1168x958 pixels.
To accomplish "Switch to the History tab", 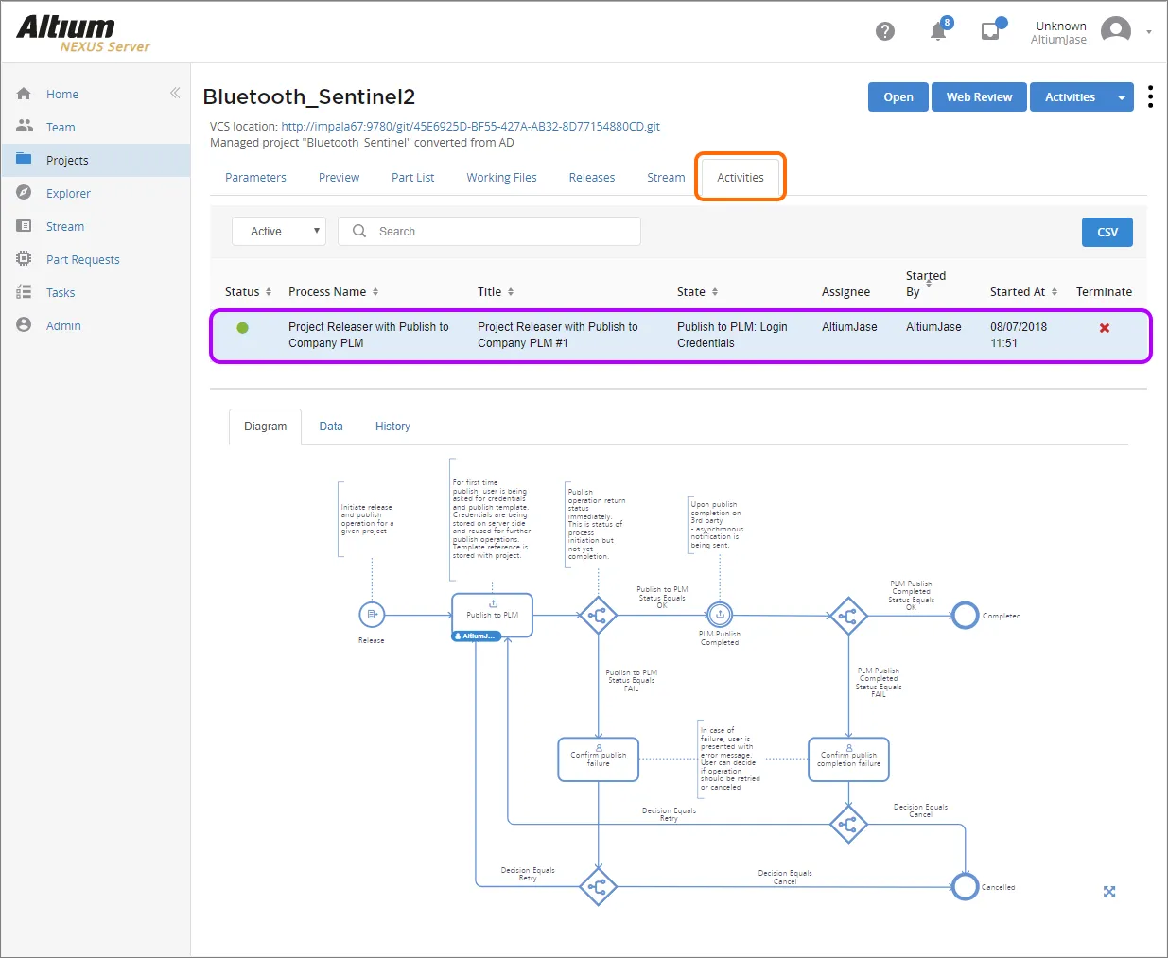I will coord(392,427).
